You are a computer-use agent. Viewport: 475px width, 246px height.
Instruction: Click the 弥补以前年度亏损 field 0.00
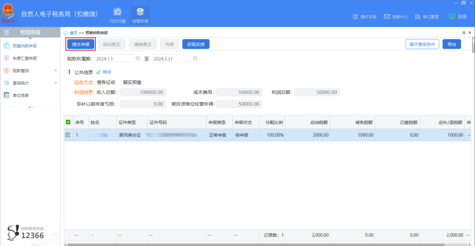(x=143, y=104)
